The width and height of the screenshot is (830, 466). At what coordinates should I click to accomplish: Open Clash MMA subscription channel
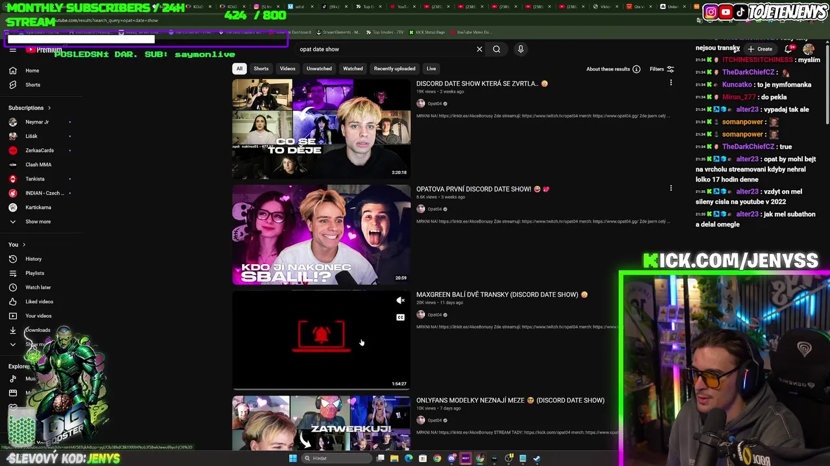(39, 164)
